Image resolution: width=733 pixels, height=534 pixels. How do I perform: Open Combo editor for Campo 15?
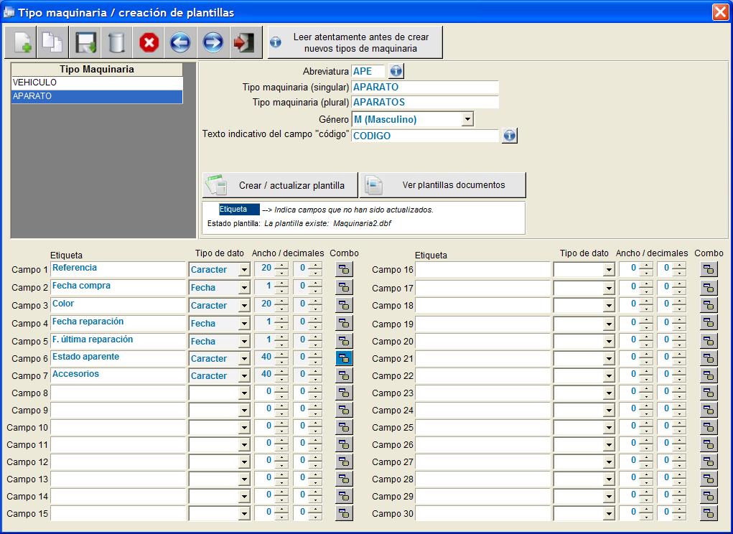[344, 513]
